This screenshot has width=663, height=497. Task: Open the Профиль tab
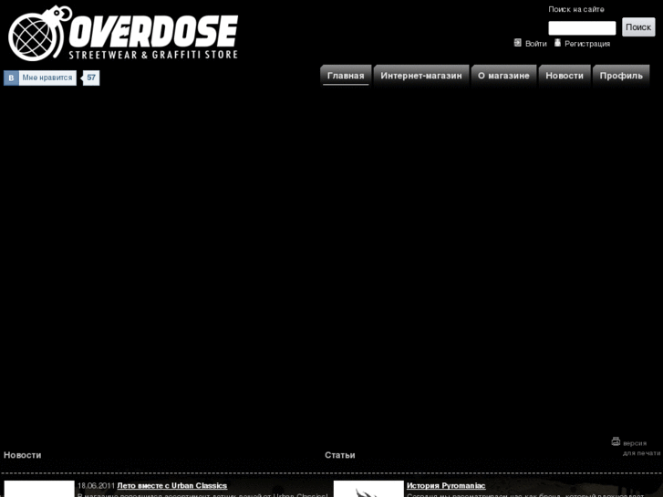[621, 76]
